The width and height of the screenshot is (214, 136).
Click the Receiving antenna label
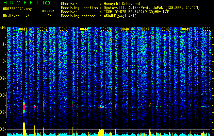coord(78,16)
